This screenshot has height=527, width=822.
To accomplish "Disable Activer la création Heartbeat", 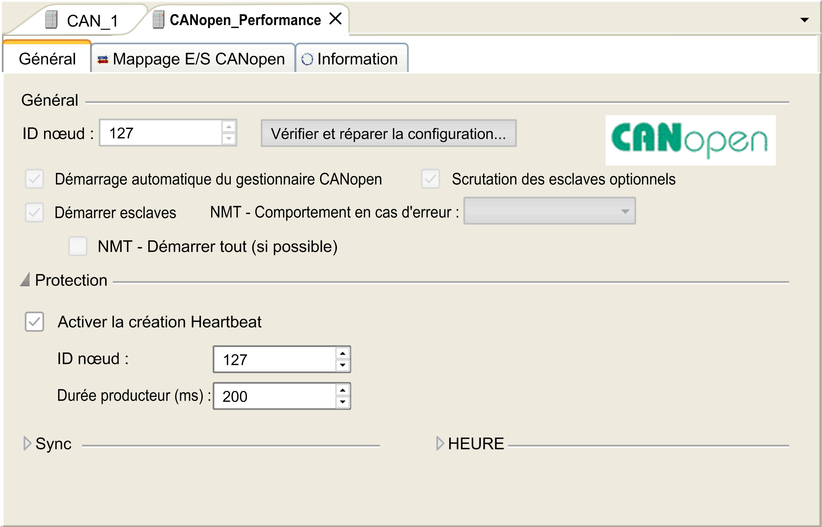I will [x=34, y=322].
